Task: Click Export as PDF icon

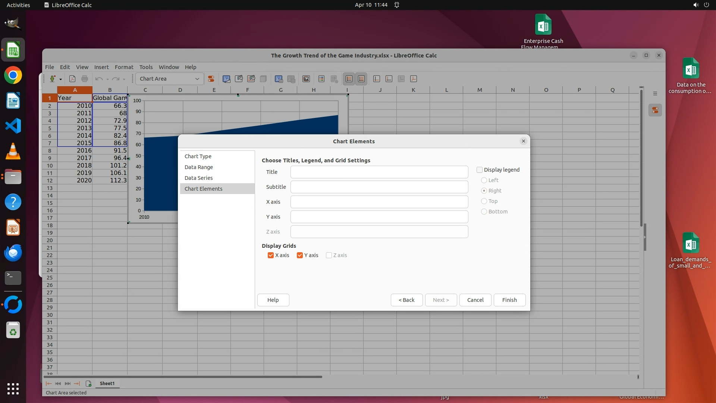Action: [72, 79]
